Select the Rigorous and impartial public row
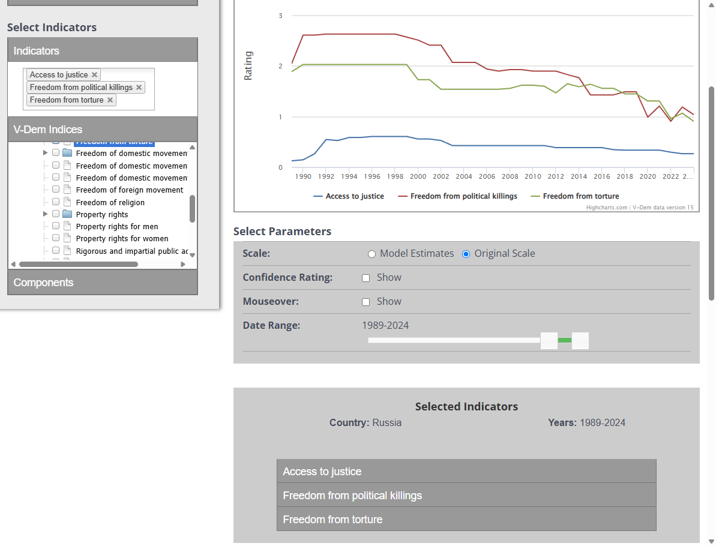 131,251
